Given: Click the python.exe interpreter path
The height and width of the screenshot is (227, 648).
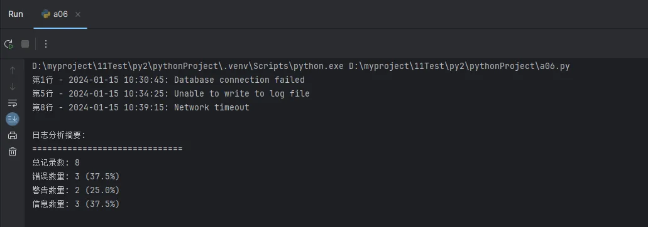Looking at the screenshot, I should tap(188, 66).
